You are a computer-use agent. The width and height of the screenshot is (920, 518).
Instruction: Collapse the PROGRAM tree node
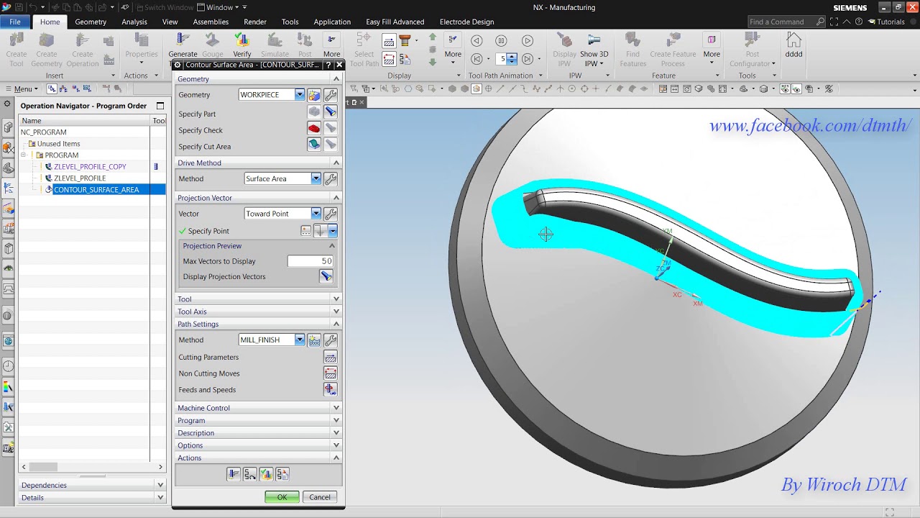pos(24,155)
